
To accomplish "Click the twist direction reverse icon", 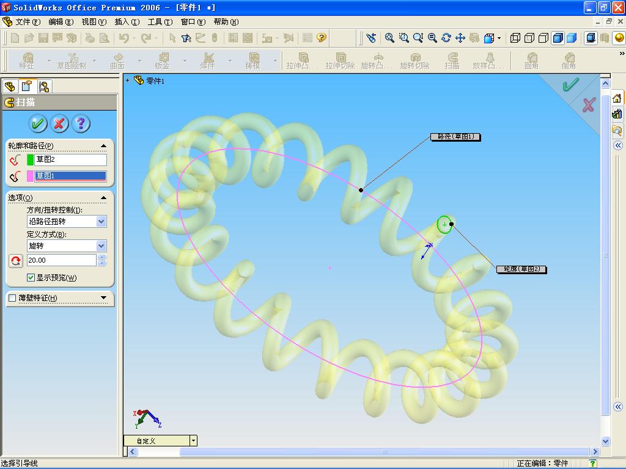I will (15, 261).
